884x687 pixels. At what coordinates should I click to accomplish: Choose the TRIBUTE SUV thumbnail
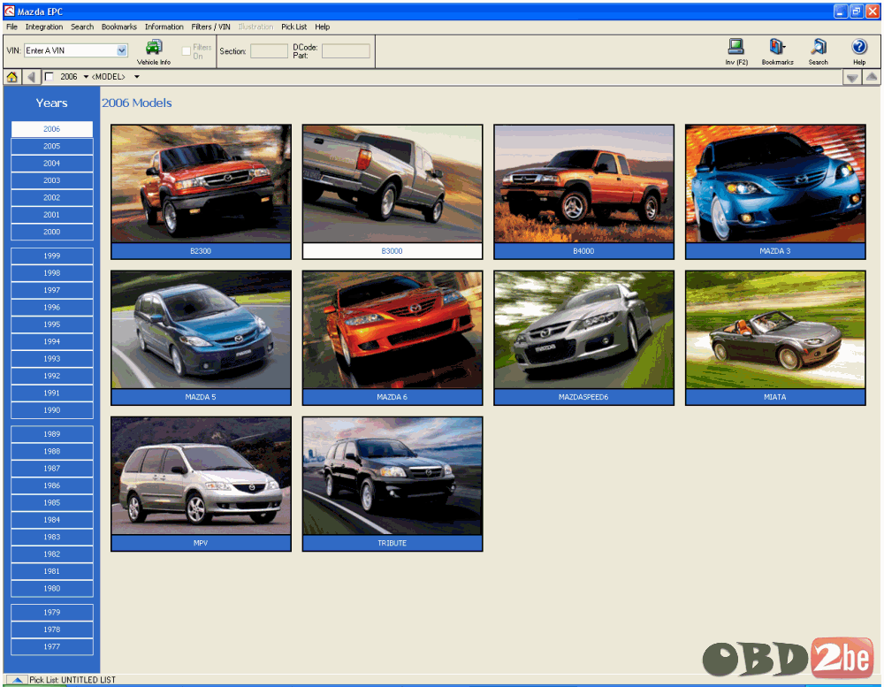click(392, 476)
